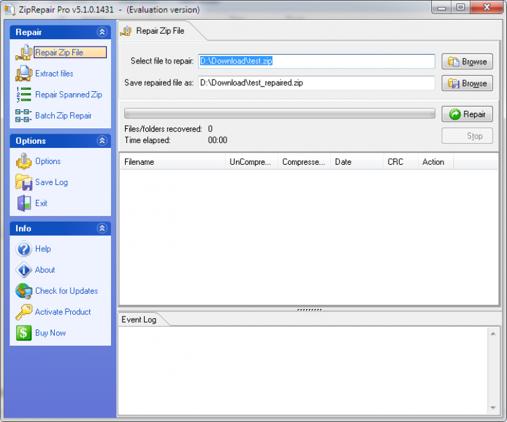Click the Activate Product key icon
The image size is (507, 422).
tap(24, 312)
